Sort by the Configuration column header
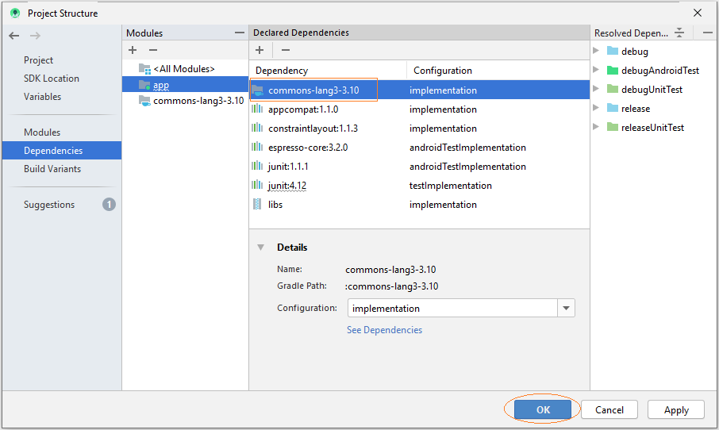Viewport: 719px width, 430px height. pyautogui.click(x=498, y=70)
